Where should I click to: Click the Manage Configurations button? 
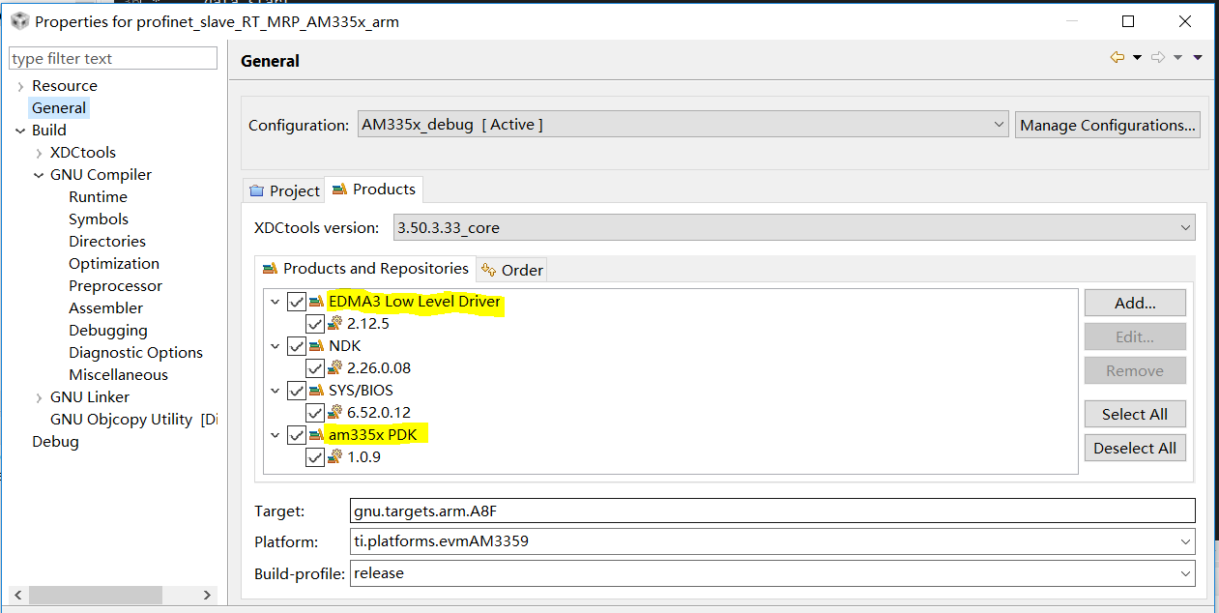[x=1108, y=125]
